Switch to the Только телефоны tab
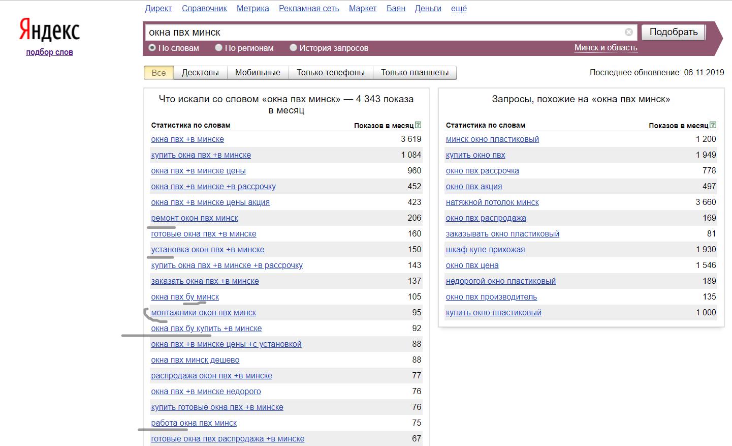This screenshot has height=446, width=732. pyautogui.click(x=331, y=73)
